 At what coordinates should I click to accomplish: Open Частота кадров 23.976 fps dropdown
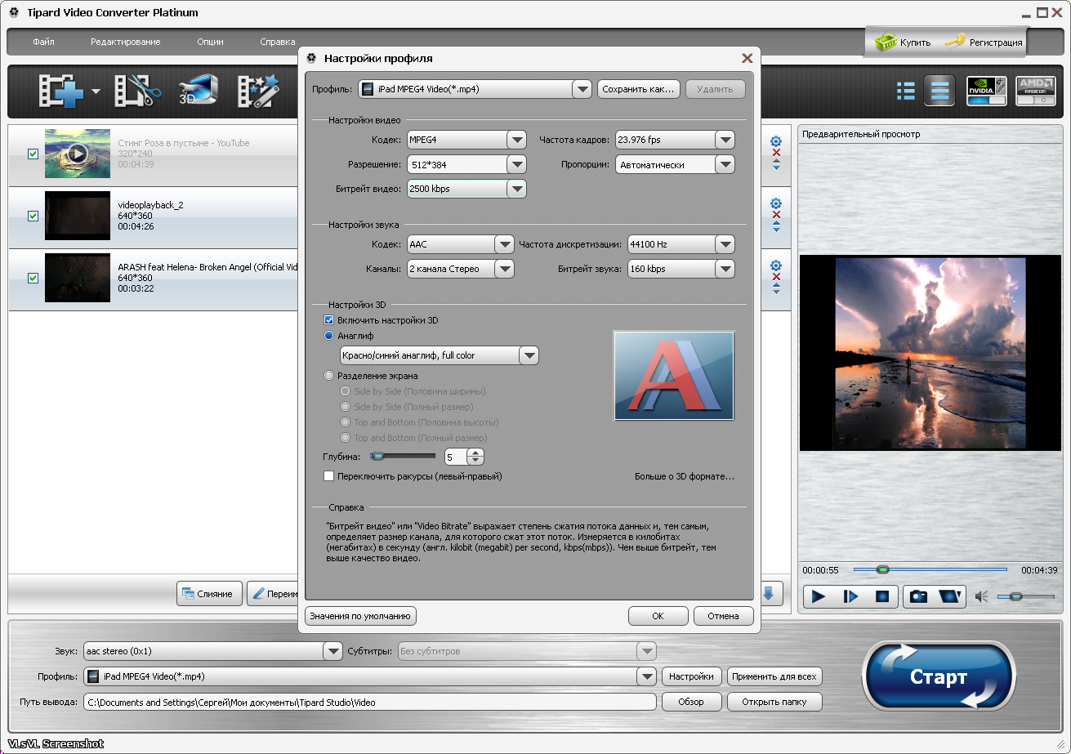pyautogui.click(x=725, y=140)
